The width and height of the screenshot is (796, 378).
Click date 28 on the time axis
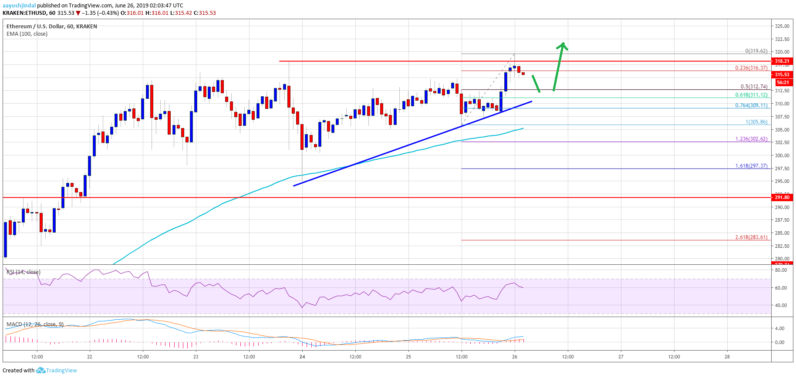pyautogui.click(x=727, y=357)
